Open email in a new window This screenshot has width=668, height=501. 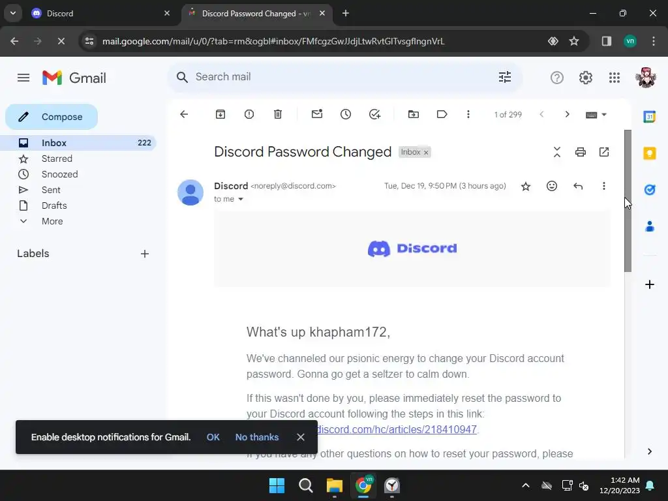pyautogui.click(x=604, y=152)
